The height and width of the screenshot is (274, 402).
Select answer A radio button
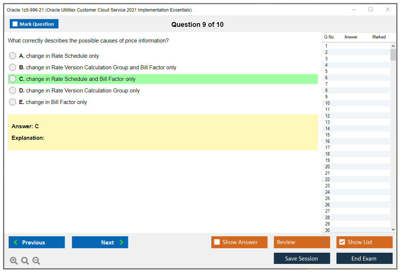[13, 56]
